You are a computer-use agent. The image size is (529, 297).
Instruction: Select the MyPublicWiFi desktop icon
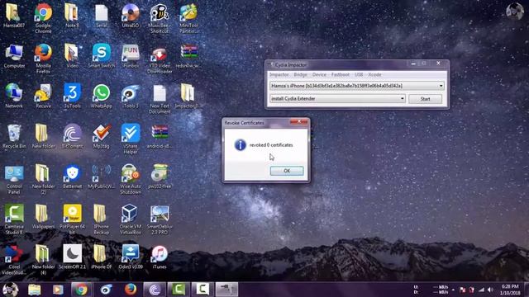click(101, 177)
